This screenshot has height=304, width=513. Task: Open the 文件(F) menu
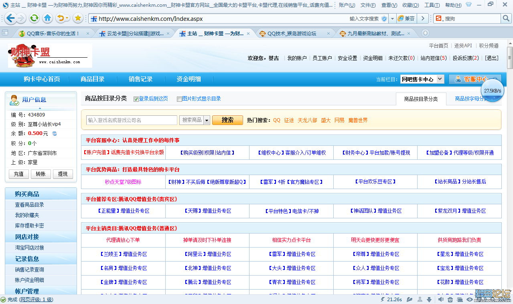click(x=368, y=5)
